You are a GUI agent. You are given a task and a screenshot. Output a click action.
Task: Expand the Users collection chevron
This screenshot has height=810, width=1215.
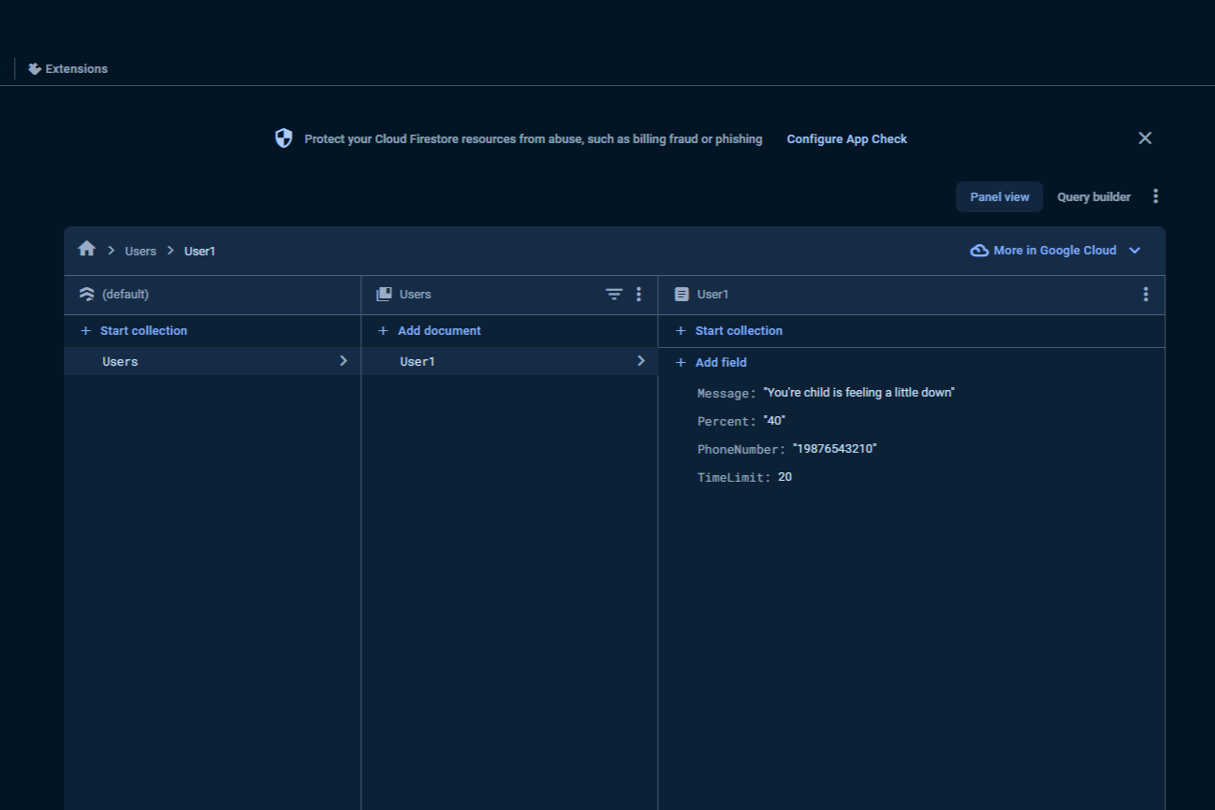pos(344,361)
